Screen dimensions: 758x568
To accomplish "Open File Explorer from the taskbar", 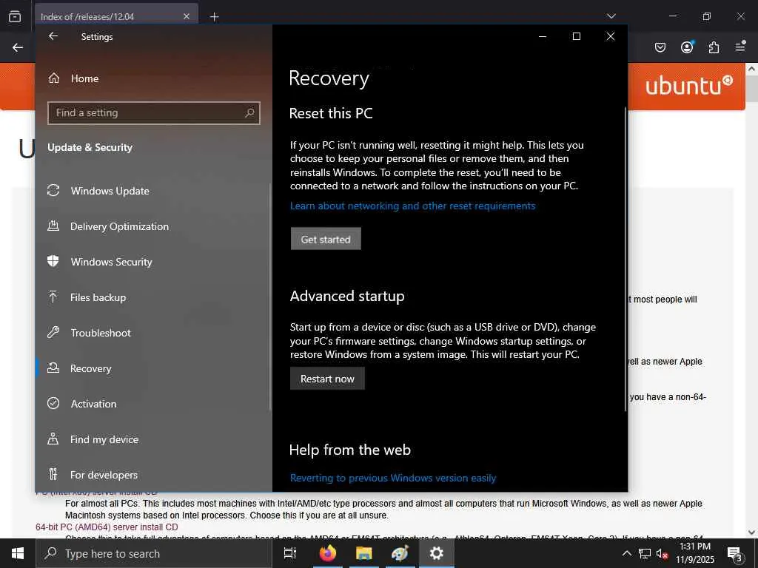I will tap(364, 553).
